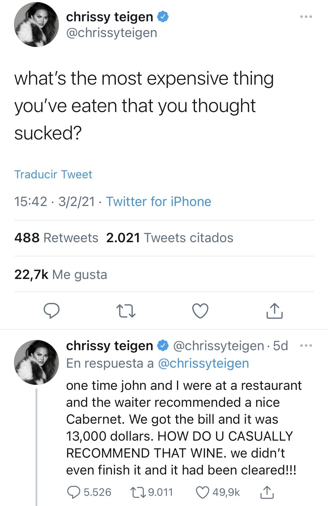The height and width of the screenshot is (506, 328).
Task: Click the Traducir Tweet link
Action: (x=53, y=175)
